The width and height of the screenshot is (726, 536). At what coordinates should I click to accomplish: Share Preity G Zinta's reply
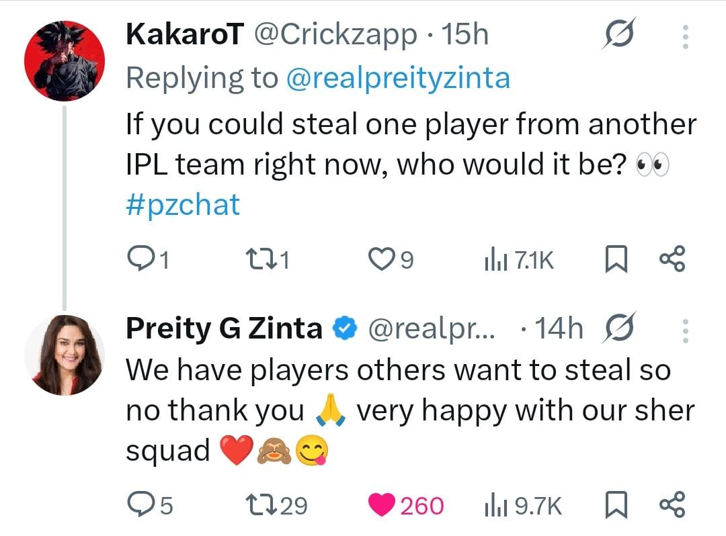tap(672, 505)
